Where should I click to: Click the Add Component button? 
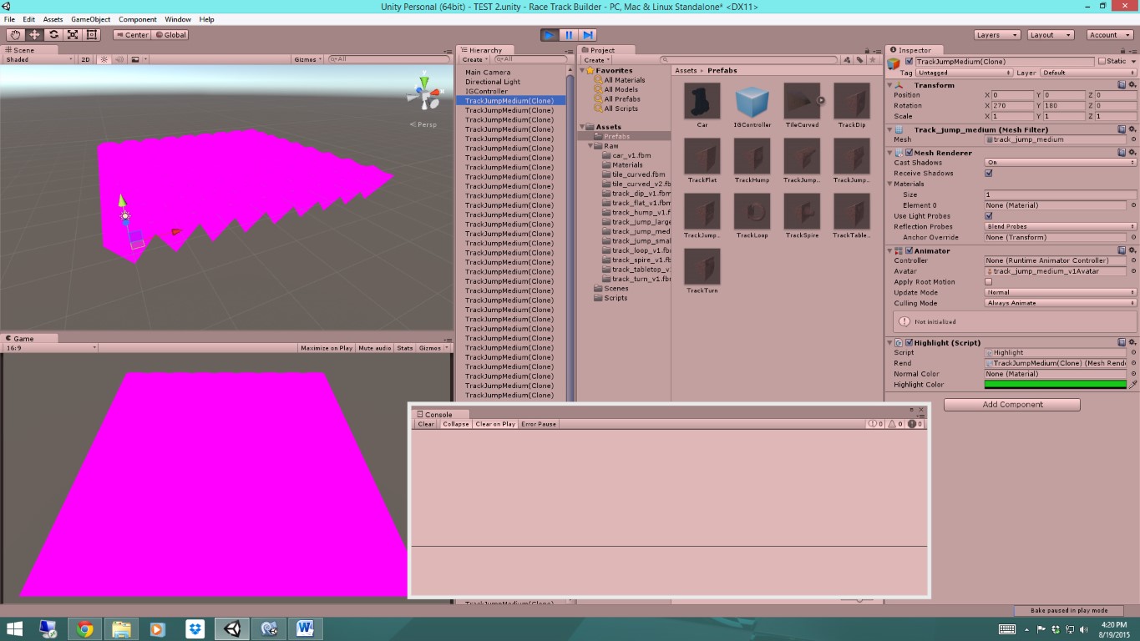click(x=1012, y=405)
